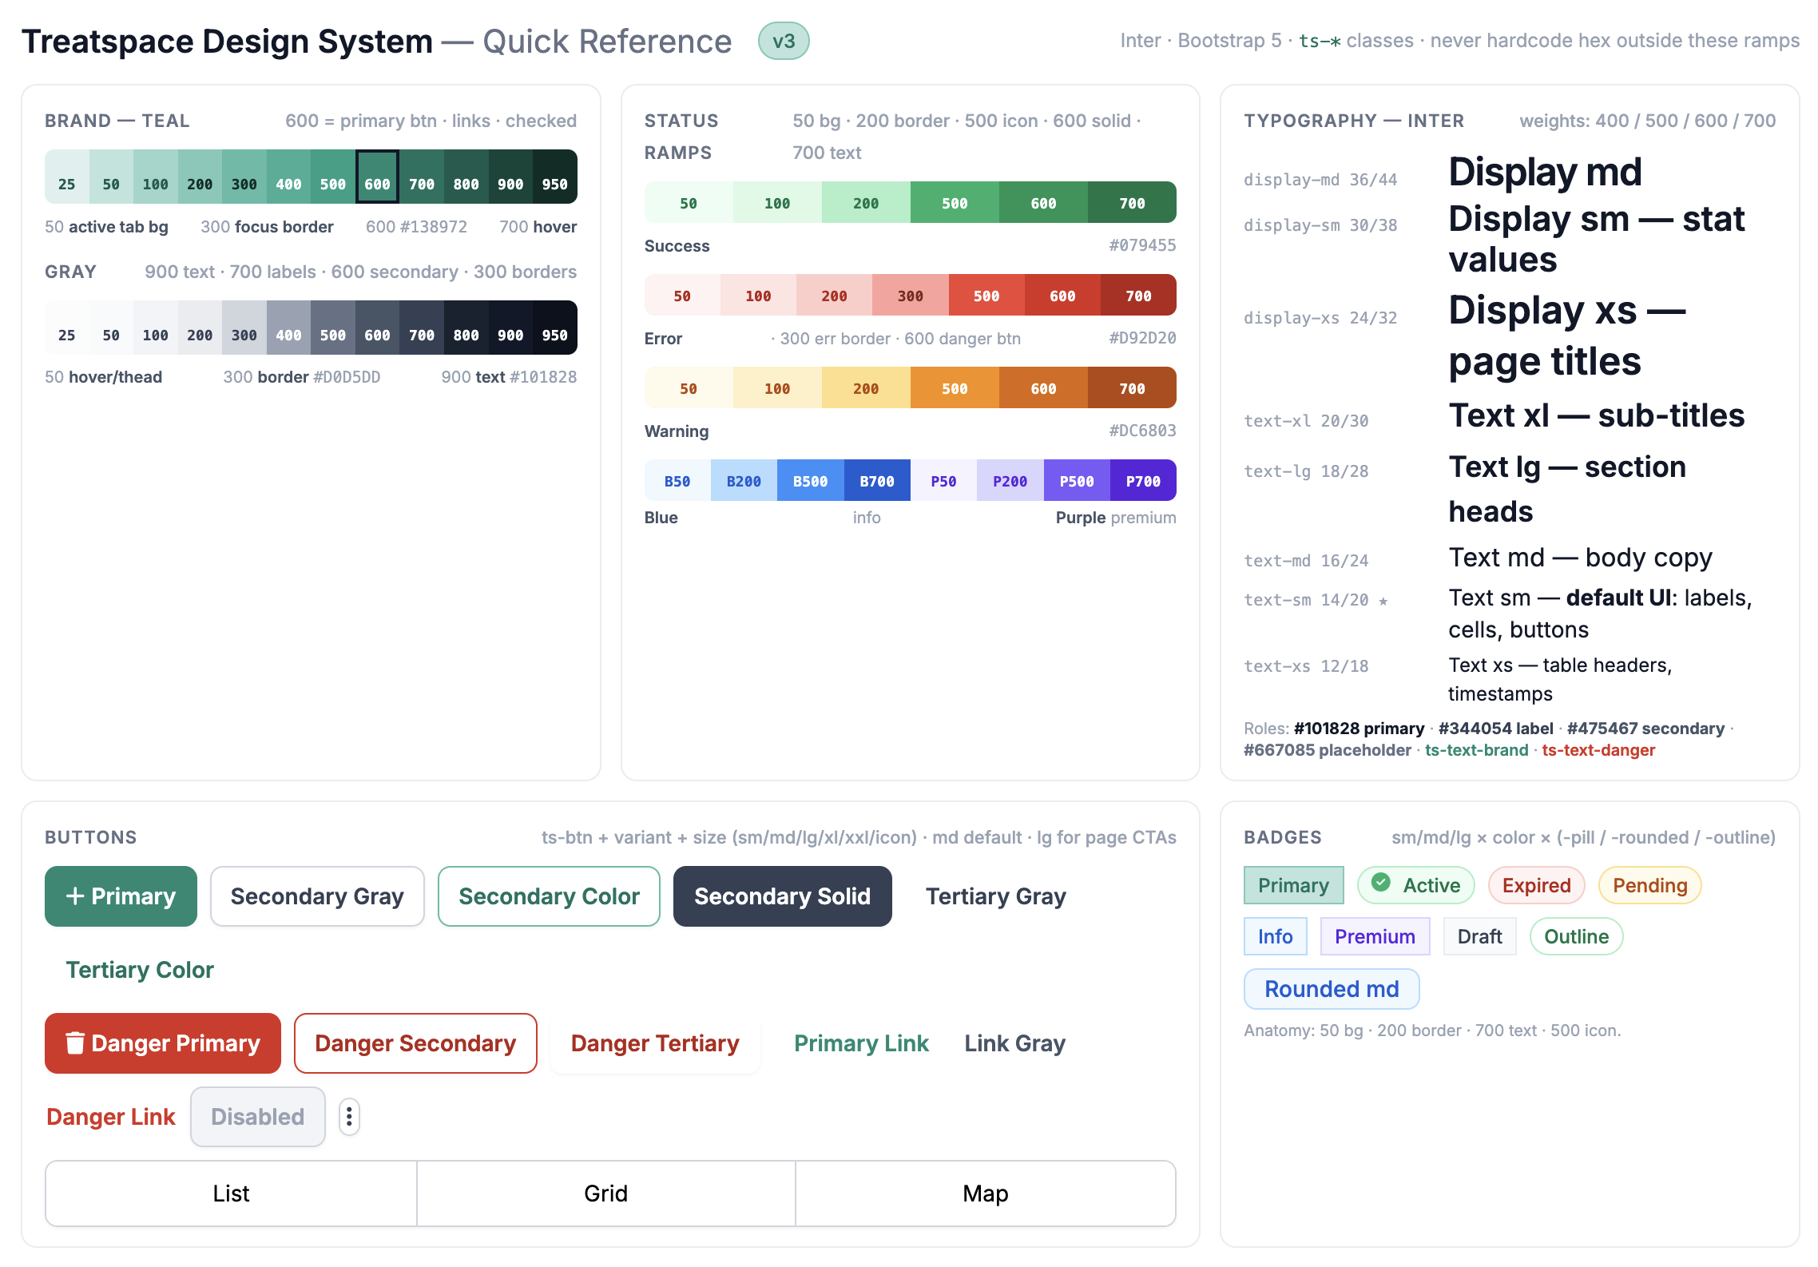Pick the outlined Brand Teal 600 swatch
This screenshot has height=1267, width=1818.
click(378, 177)
